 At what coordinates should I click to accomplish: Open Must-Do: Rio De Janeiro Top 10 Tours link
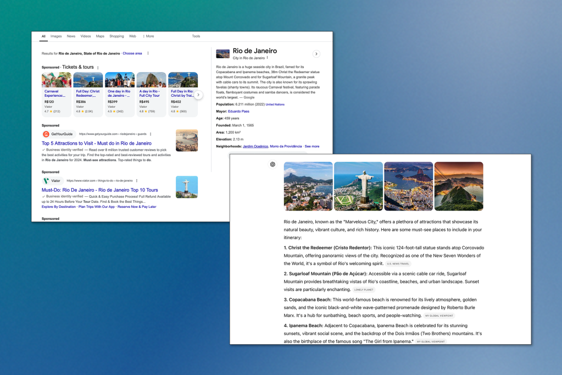point(99,190)
